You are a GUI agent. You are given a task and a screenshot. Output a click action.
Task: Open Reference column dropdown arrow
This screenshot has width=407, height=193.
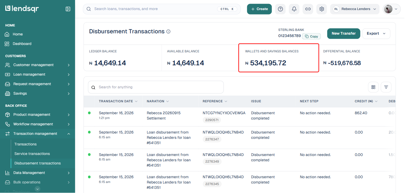(226, 101)
